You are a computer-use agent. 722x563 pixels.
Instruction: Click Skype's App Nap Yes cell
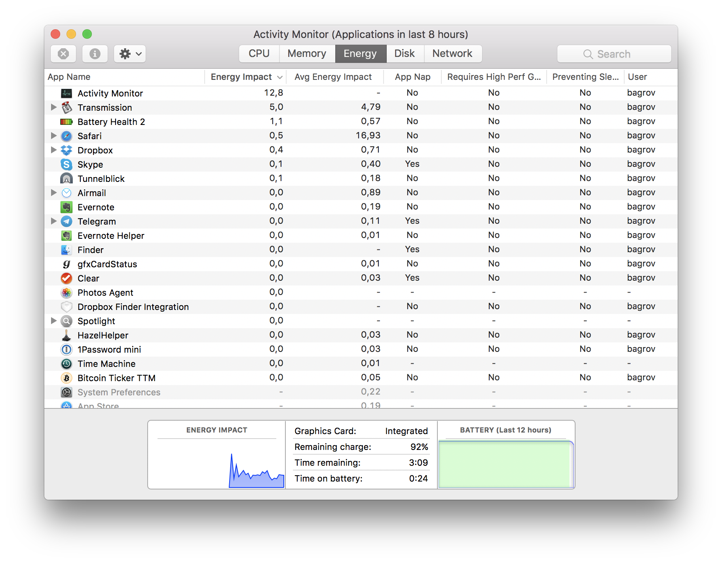pyautogui.click(x=412, y=164)
